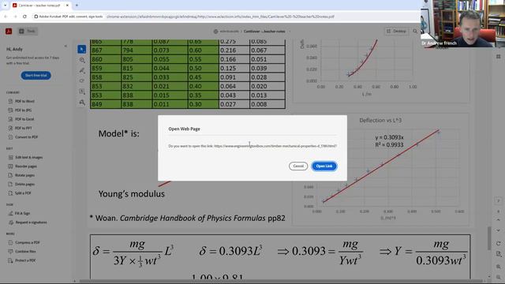The width and height of the screenshot is (505, 284).
Task: Open the Adobe Acrobat home logo
Action: (9, 32)
